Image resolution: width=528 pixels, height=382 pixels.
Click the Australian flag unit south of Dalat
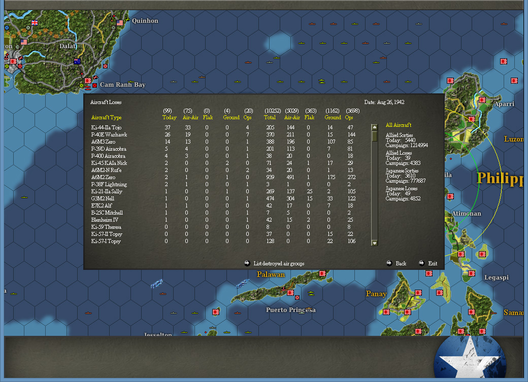coord(77,61)
